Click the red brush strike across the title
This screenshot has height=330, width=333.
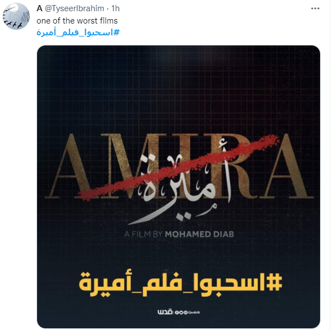(x=179, y=168)
